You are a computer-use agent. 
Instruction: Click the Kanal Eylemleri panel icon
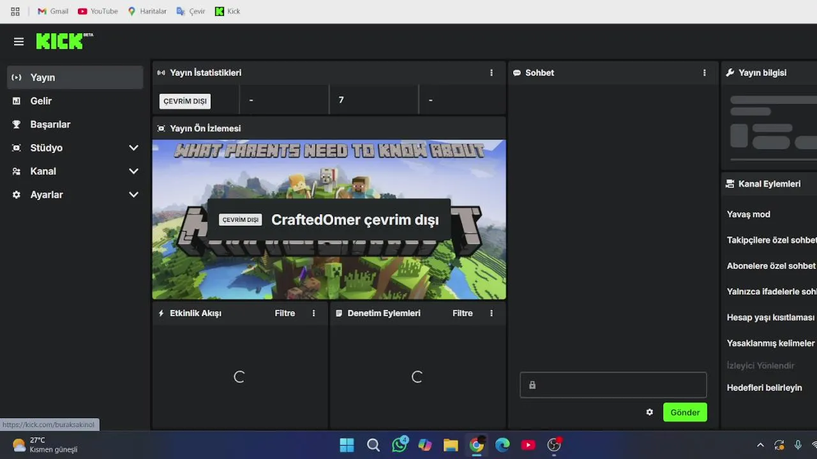tap(730, 184)
